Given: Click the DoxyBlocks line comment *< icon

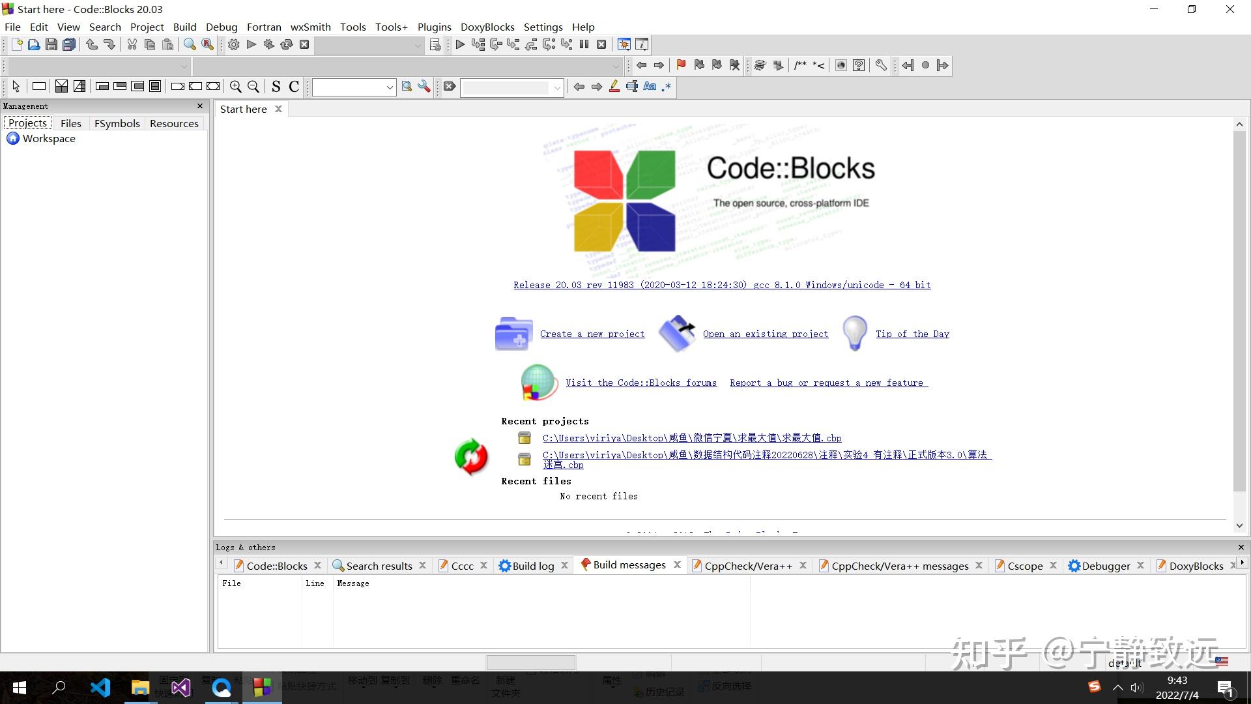Looking at the screenshot, I should coord(818,65).
